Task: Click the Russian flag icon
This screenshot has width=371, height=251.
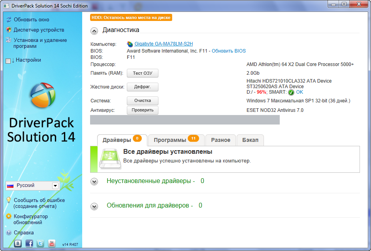Action: coord(10,186)
